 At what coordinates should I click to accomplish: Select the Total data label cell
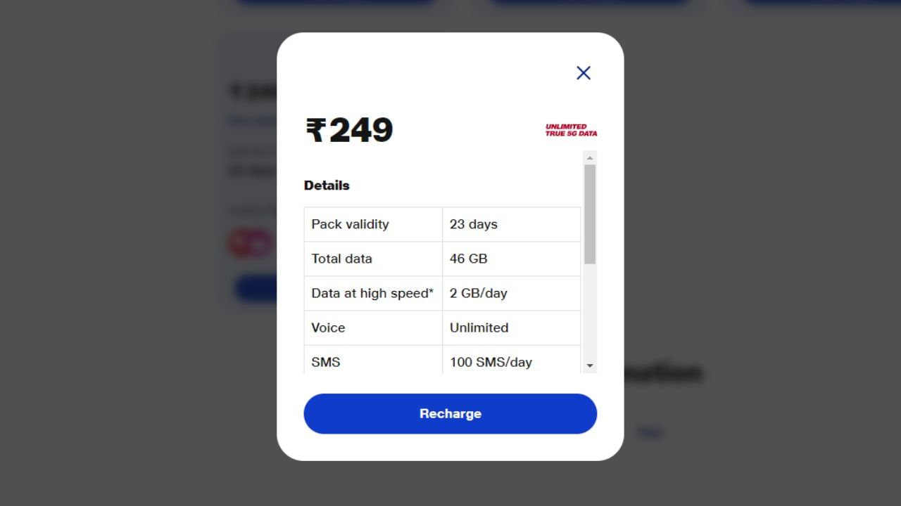[373, 259]
